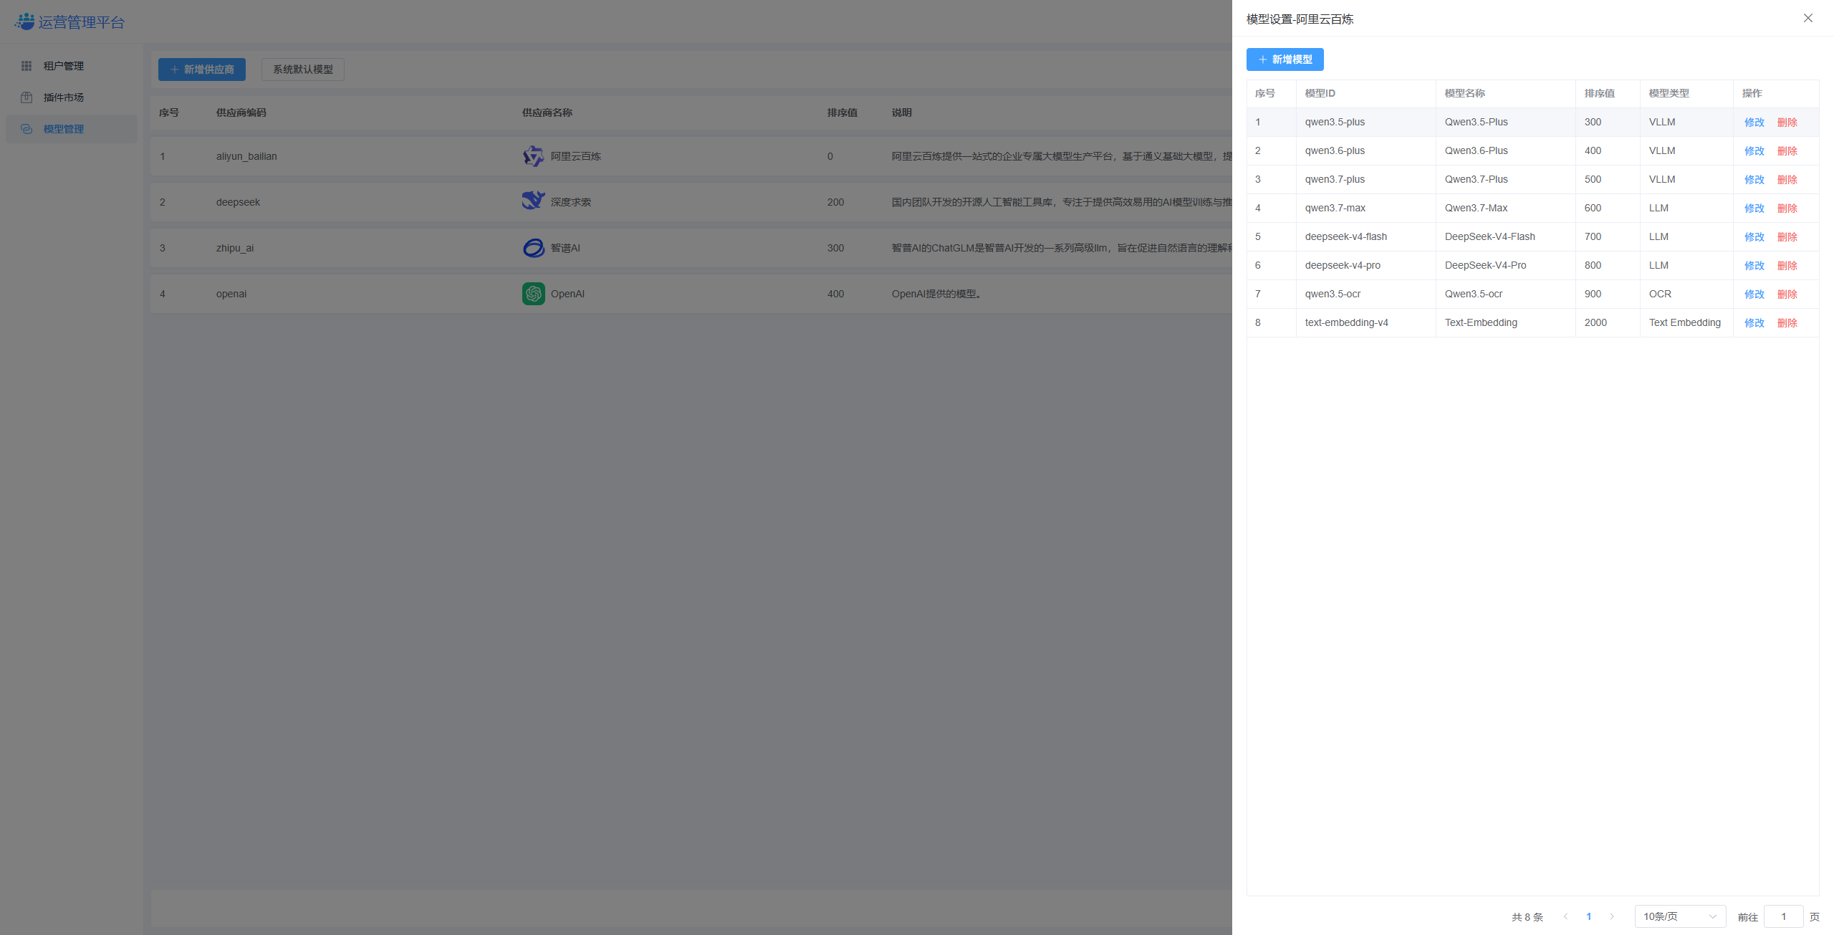
Task: Click the 模型设置-阿里云百炼 drawer title
Action: click(x=1300, y=19)
